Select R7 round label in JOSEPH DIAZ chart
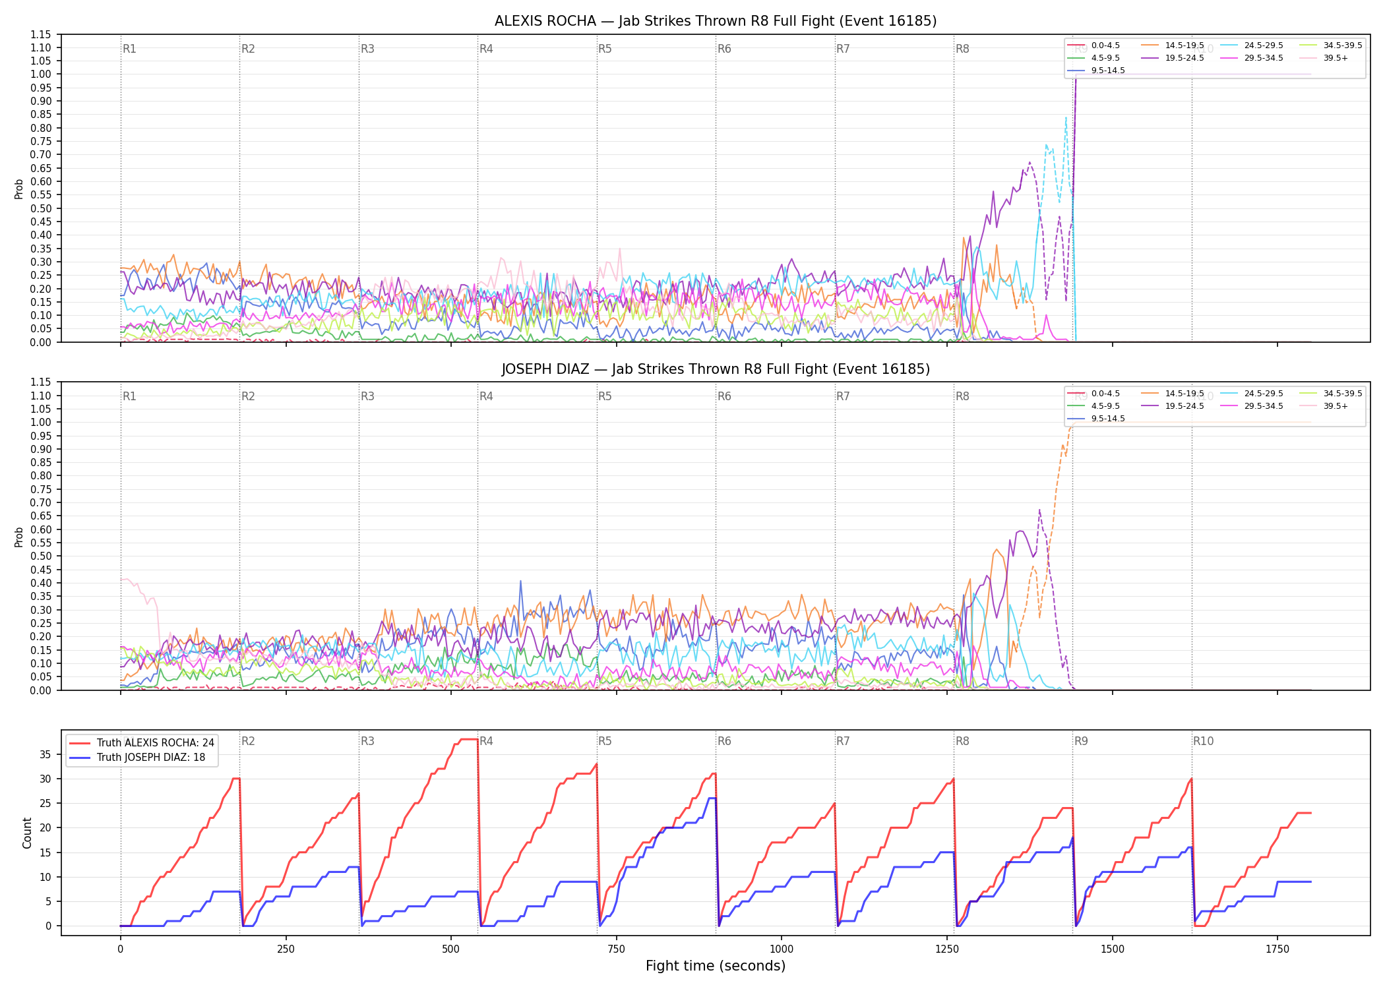The image size is (1385, 989). 843,396
